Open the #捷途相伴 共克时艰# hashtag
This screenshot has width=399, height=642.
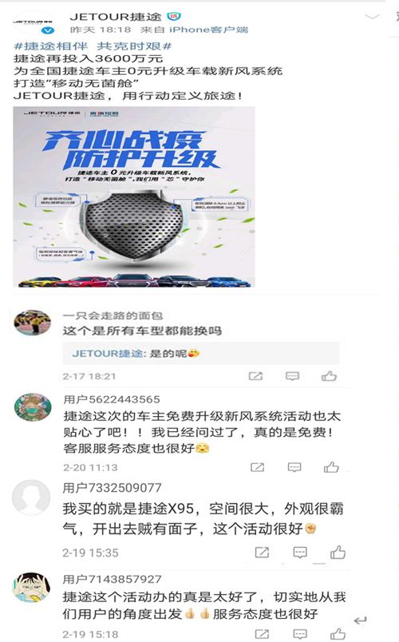(x=93, y=46)
